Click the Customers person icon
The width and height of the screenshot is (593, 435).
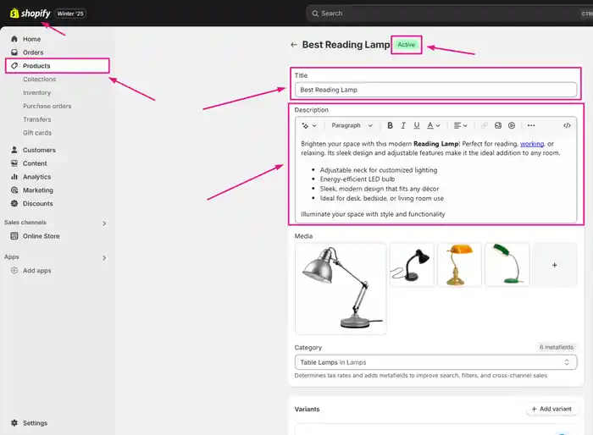(x=14, y=150)
